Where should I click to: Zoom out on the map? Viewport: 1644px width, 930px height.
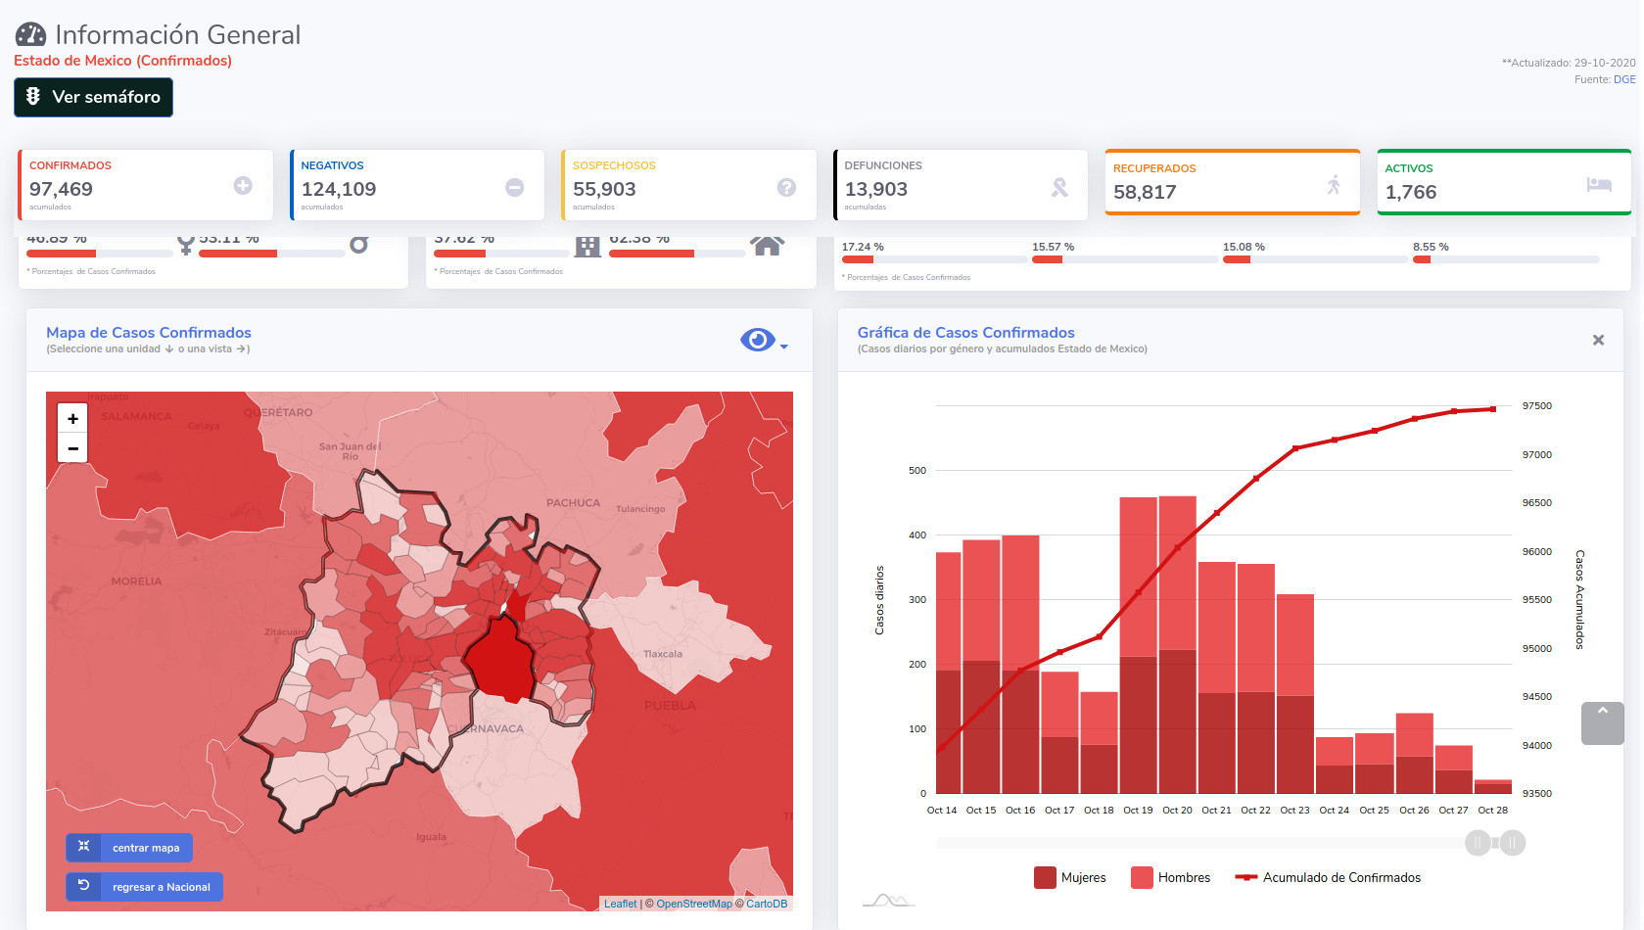[72, 447]
